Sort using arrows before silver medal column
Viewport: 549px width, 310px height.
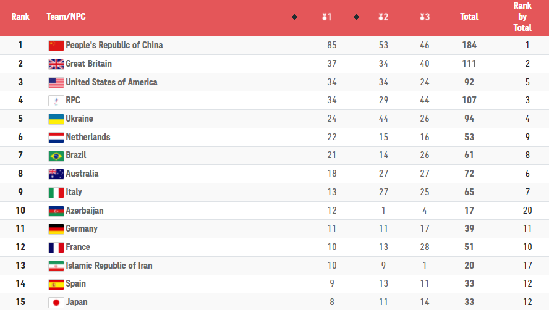(356, 17)
